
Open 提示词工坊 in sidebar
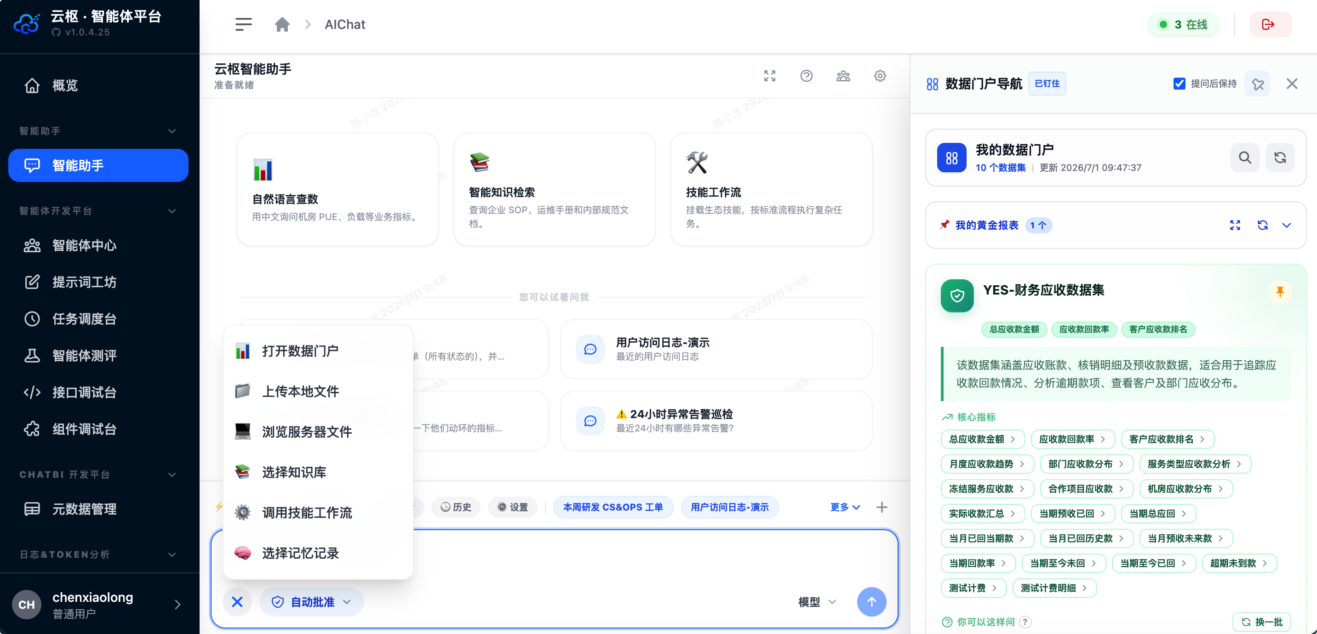point(98,282)
